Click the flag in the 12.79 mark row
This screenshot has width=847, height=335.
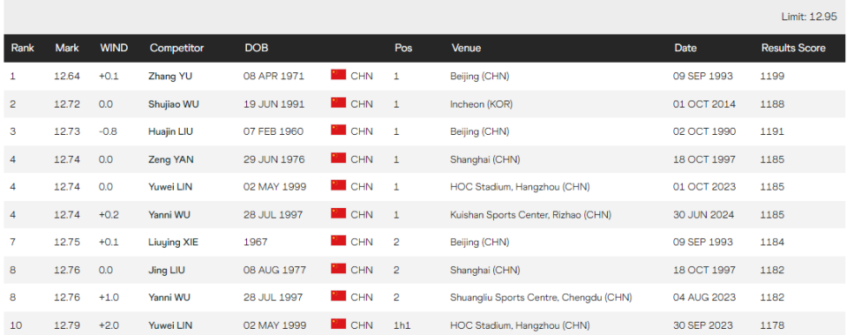click(338, 324)
